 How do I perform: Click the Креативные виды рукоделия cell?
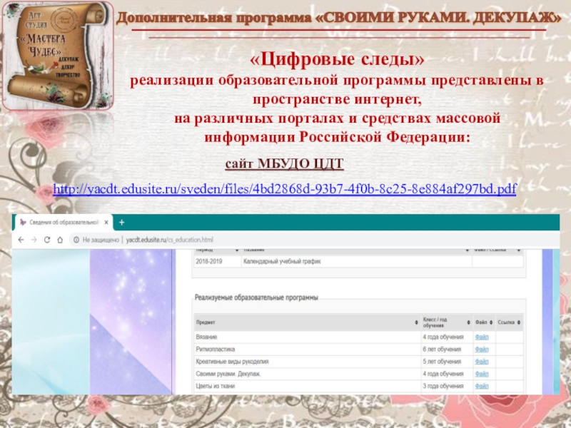click(308, 362)
